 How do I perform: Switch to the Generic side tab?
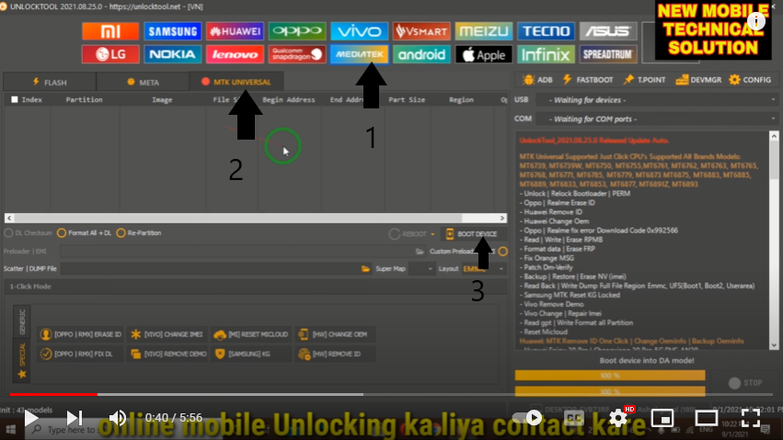pos(22,321)
